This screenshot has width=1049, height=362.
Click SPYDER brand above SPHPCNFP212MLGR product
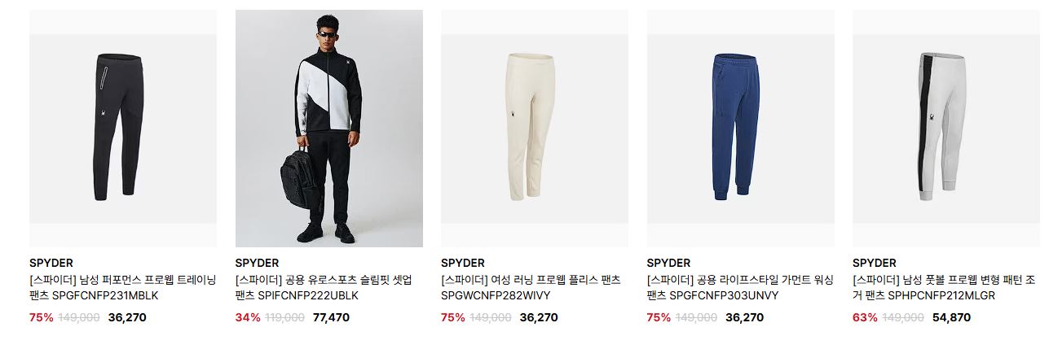pos(875,263)
